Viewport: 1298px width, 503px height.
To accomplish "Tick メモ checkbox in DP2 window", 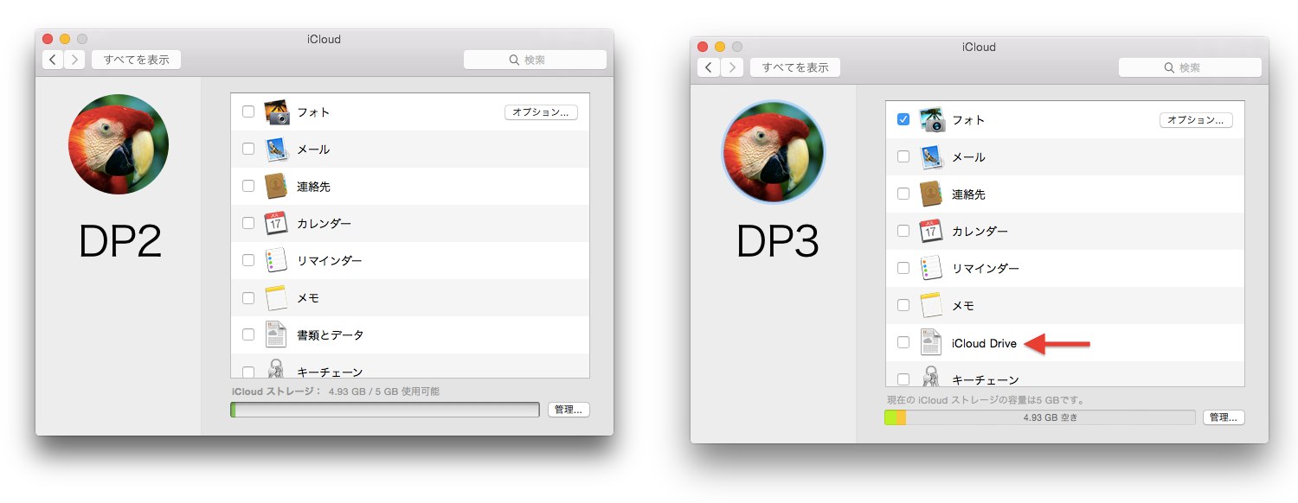I will tap(248, 297).
